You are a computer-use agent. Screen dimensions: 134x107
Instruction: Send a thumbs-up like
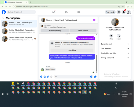95,77
